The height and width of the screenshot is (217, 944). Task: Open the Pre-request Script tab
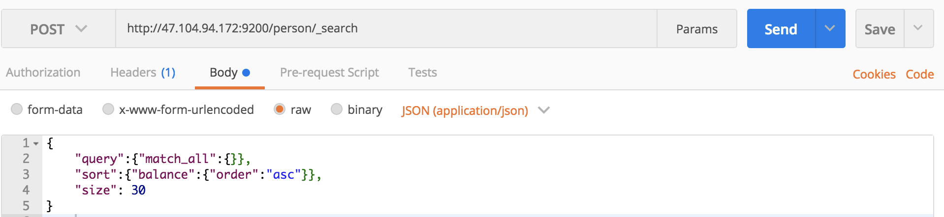(x=329, y=73)
